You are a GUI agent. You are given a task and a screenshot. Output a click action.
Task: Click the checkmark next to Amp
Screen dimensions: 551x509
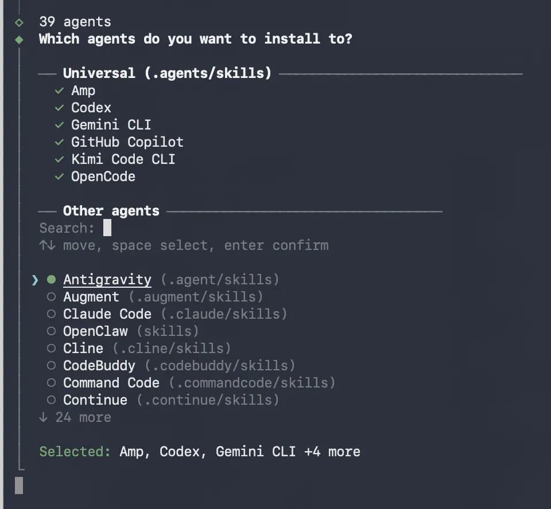click(59, 91)
